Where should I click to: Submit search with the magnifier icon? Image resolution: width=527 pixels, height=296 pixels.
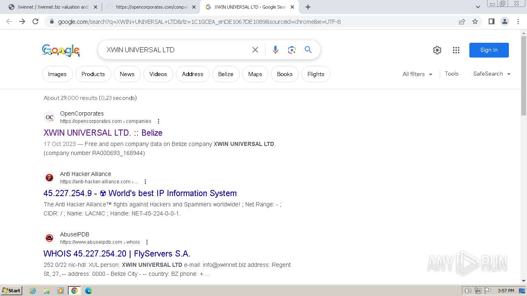[x=308, y=50]
